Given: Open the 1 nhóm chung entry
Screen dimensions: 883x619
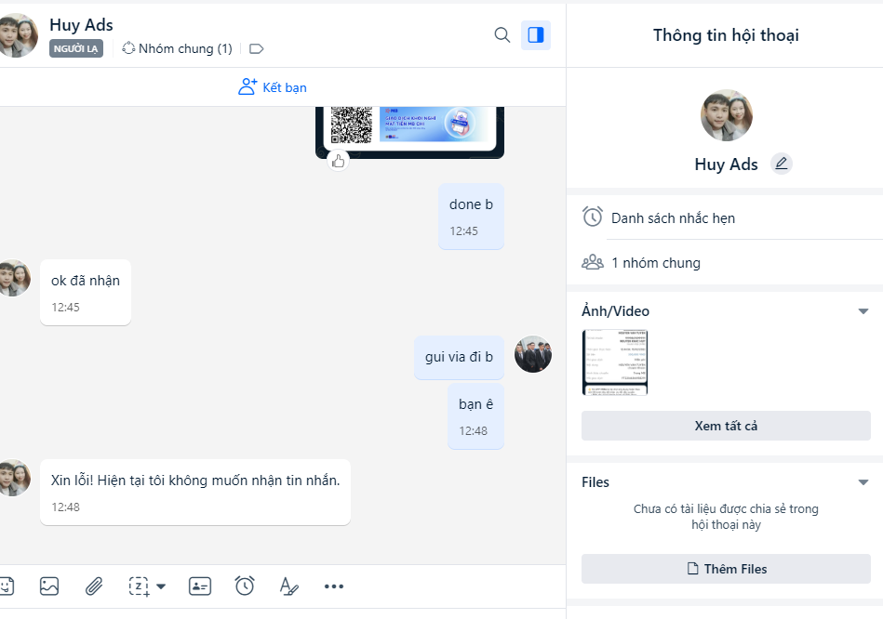Looking at the screenshot, I should click(x=655, y=263).
